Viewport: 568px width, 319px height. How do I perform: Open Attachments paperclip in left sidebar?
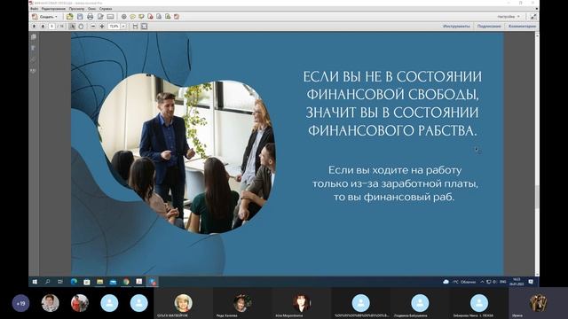[x=34, y=59]
